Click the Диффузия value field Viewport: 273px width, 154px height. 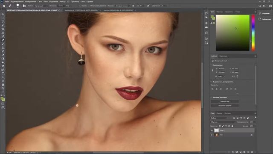click(x=163, y=6)
